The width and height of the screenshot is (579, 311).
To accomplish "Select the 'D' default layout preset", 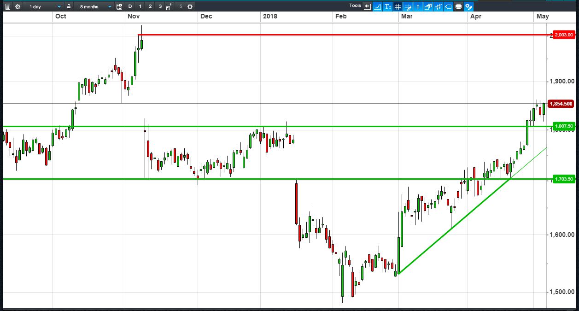I will click(130, 6).
